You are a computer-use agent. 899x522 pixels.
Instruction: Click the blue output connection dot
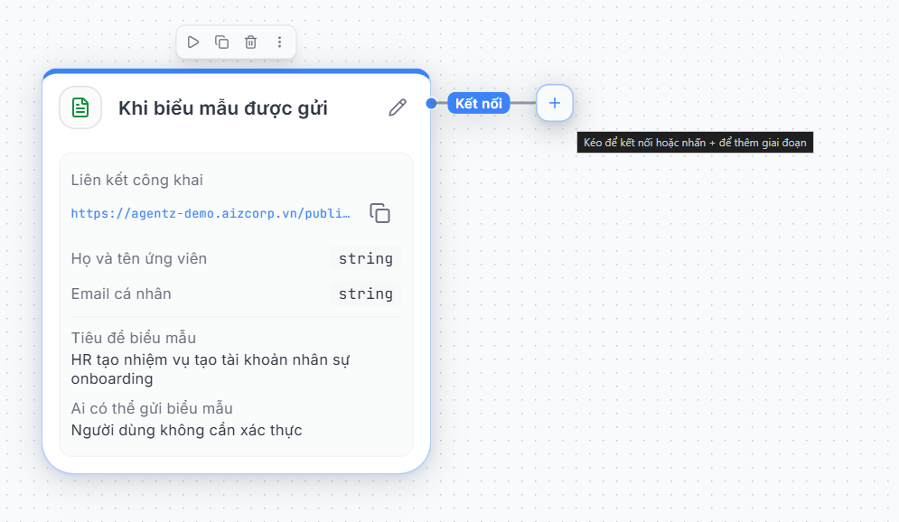coord(431,103)
